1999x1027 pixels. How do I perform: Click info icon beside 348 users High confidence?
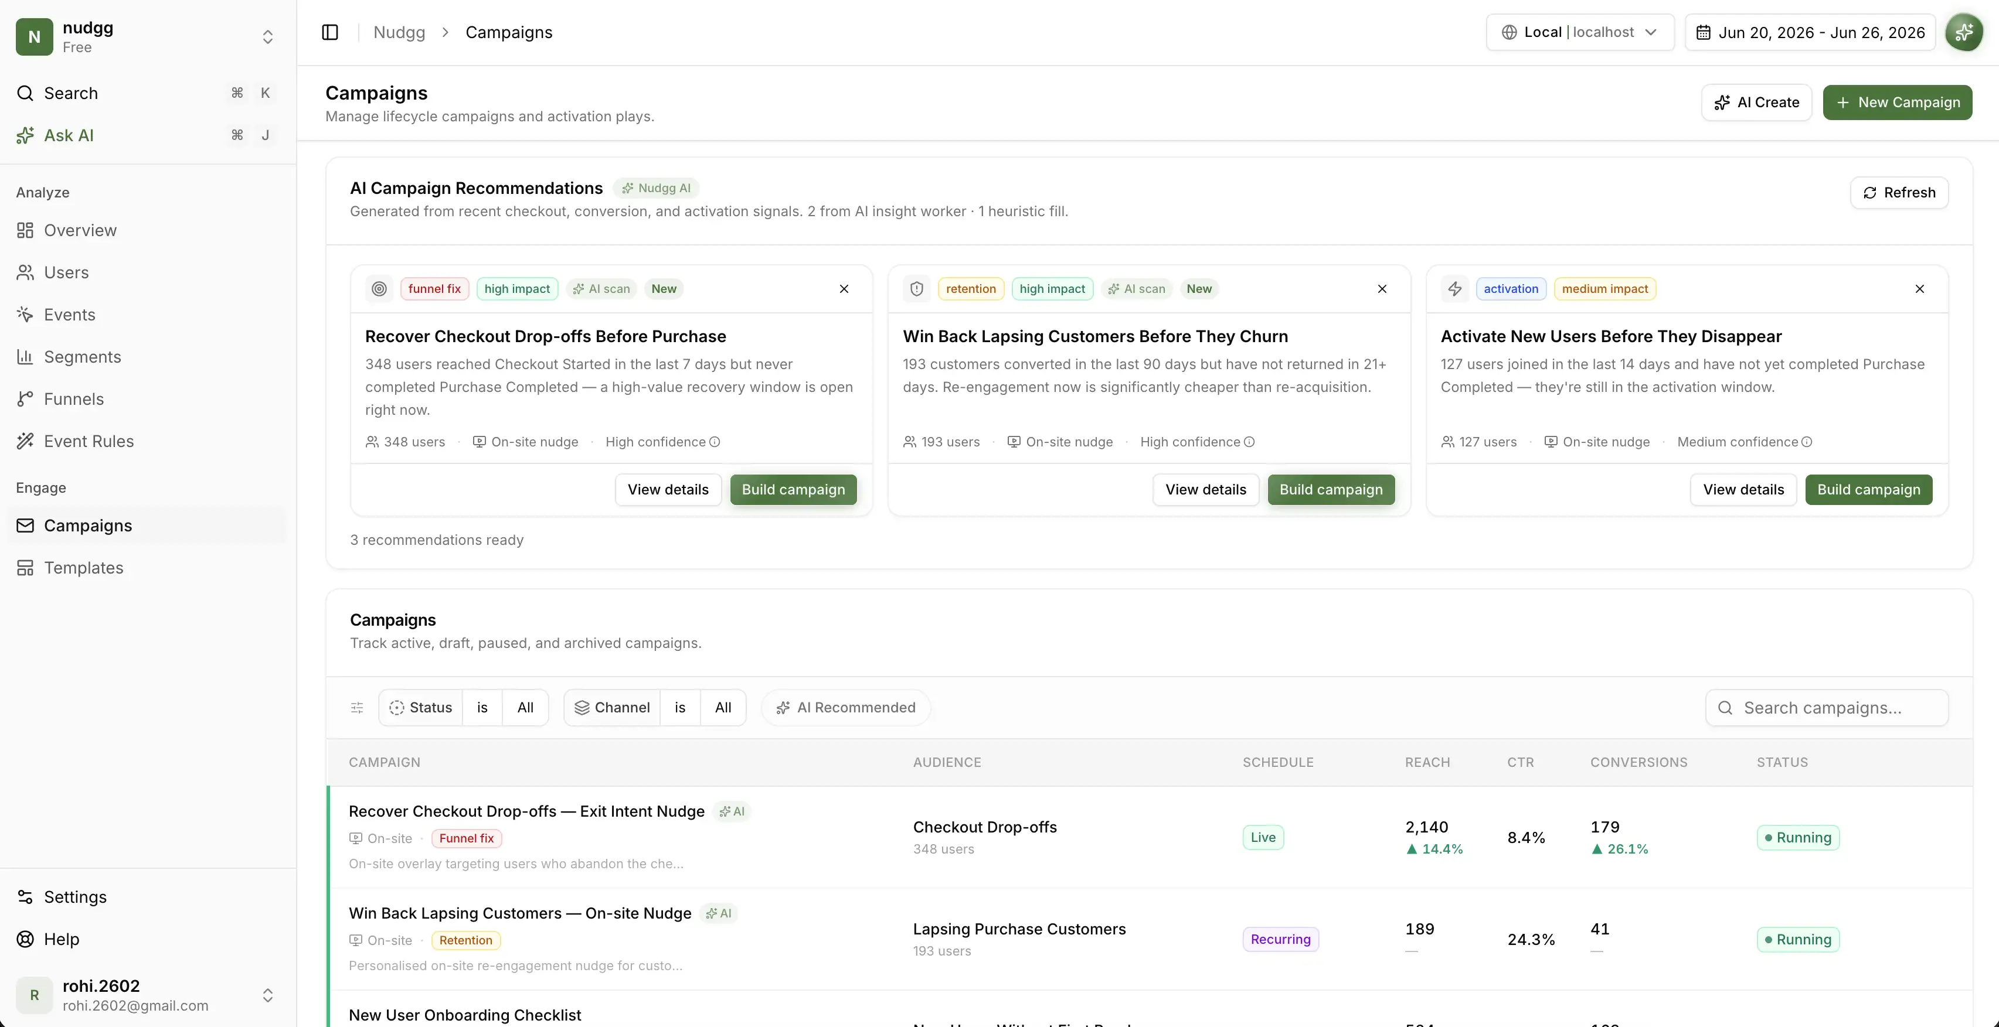(x=715, y=442)
